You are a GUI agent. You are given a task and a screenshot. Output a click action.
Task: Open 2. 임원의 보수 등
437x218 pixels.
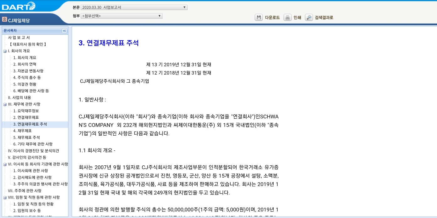pos(27,210)
